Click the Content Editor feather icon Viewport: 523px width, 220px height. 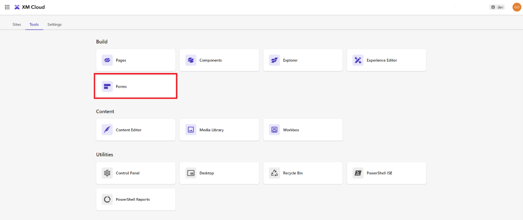tap(107, 130)
